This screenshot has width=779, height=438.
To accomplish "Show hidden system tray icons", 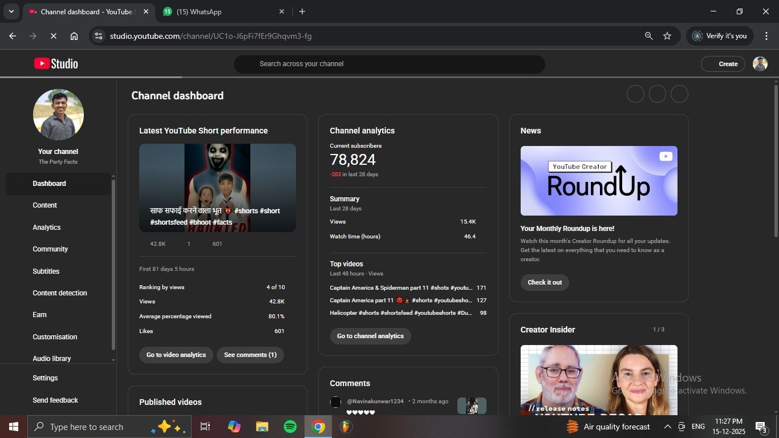I will point(667,427).
